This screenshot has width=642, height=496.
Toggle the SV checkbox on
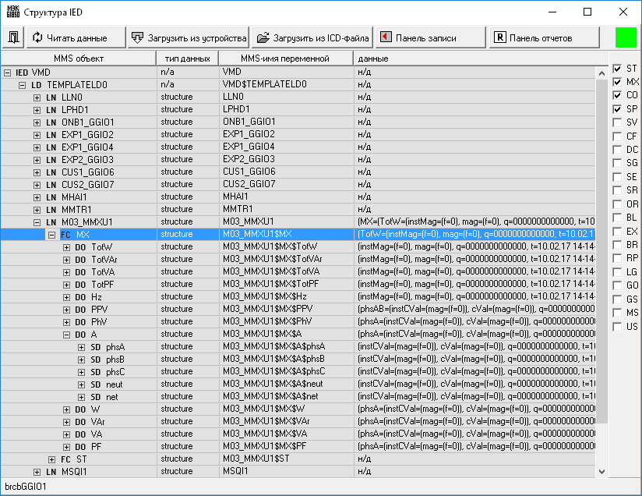coord(617,122)
